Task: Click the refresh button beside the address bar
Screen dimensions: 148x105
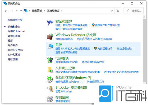Action: (x=118, y=11)
